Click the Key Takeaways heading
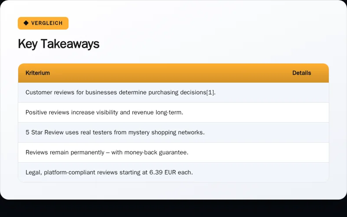347x217 pixels. point(59,44)
